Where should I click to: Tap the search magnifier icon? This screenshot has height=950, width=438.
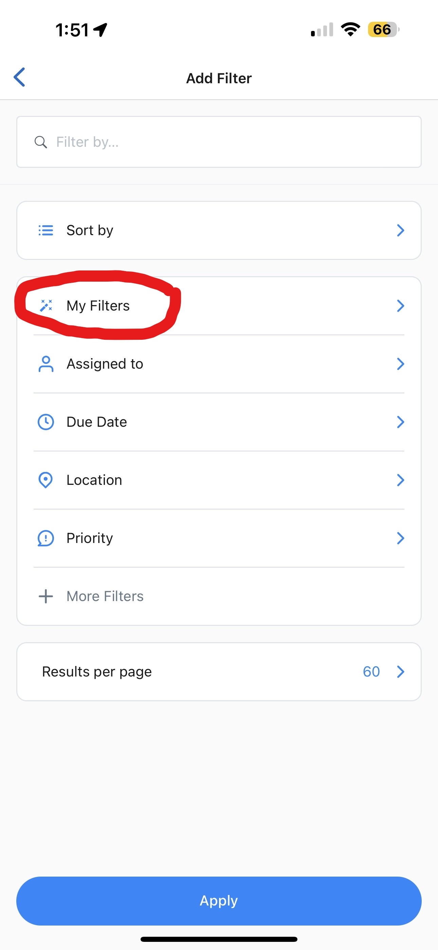coord(40,142)
